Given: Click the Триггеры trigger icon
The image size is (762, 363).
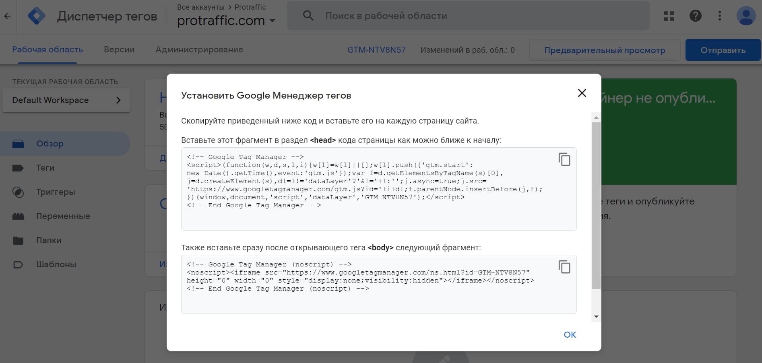Looking at the screenshot, I should tap(18, 192).
